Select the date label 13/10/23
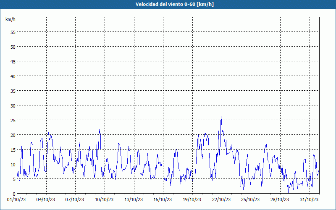This screenshot has width=336, height=210. tap(134, 199)
